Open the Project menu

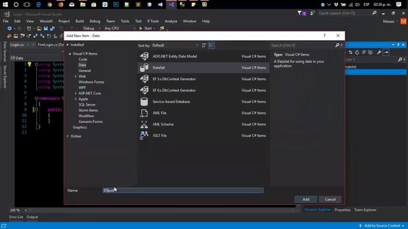point(64,21)
